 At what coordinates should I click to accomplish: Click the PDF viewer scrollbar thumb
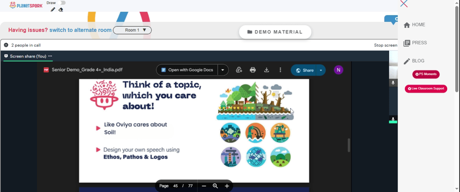[x=349, y=145]
